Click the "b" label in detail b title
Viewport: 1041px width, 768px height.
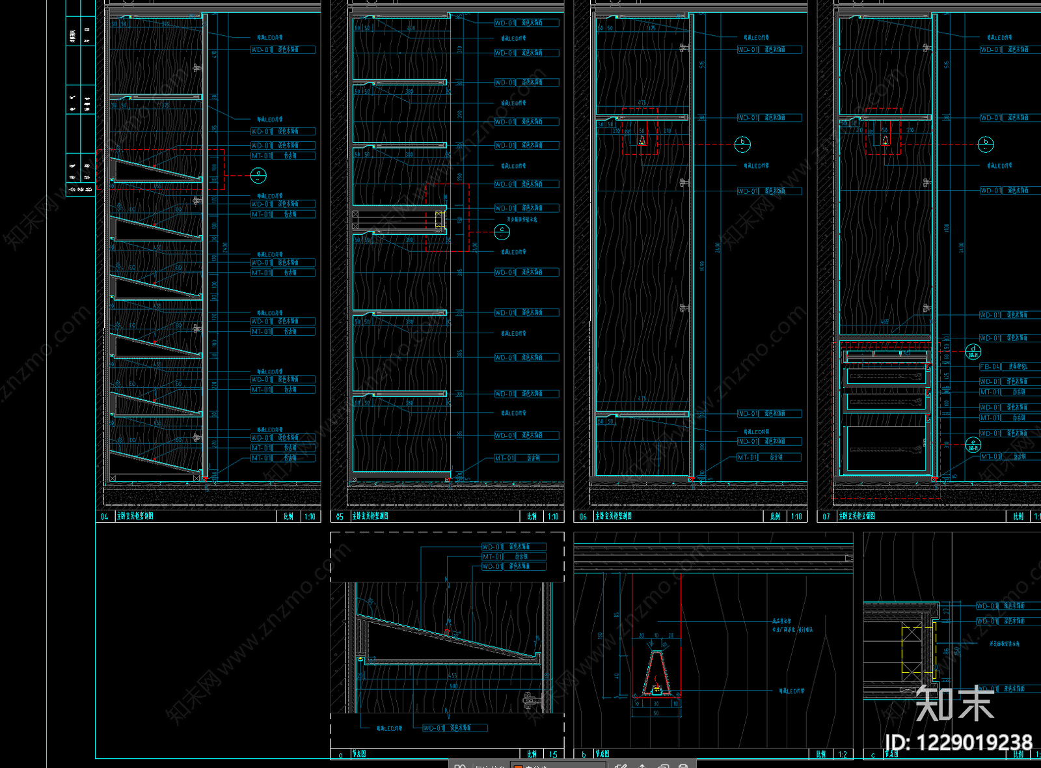click(584, 754)
